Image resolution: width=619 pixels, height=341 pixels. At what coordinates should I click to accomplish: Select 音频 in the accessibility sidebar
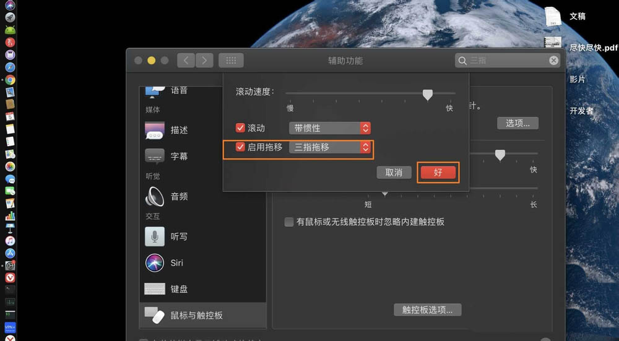pyautogui.click(x=203, y=196)
